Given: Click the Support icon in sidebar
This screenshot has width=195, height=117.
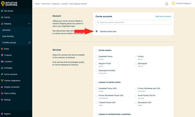Looking at the screenshot, I should 2,114.
